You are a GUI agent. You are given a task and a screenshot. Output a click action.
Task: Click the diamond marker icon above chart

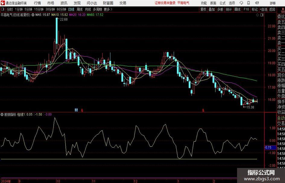point(257,15)
